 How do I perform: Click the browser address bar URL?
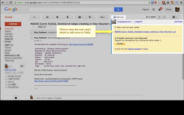(48, 3)
